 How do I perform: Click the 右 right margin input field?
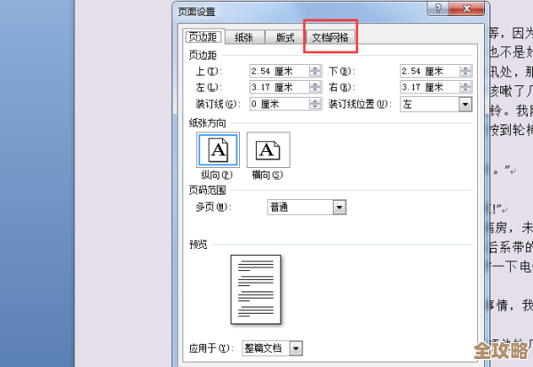point(430,87)
